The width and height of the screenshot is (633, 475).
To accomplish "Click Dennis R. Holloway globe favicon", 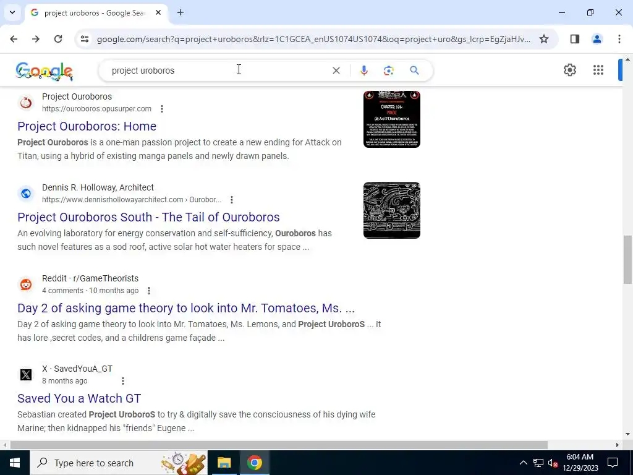I will click(26, 194).
